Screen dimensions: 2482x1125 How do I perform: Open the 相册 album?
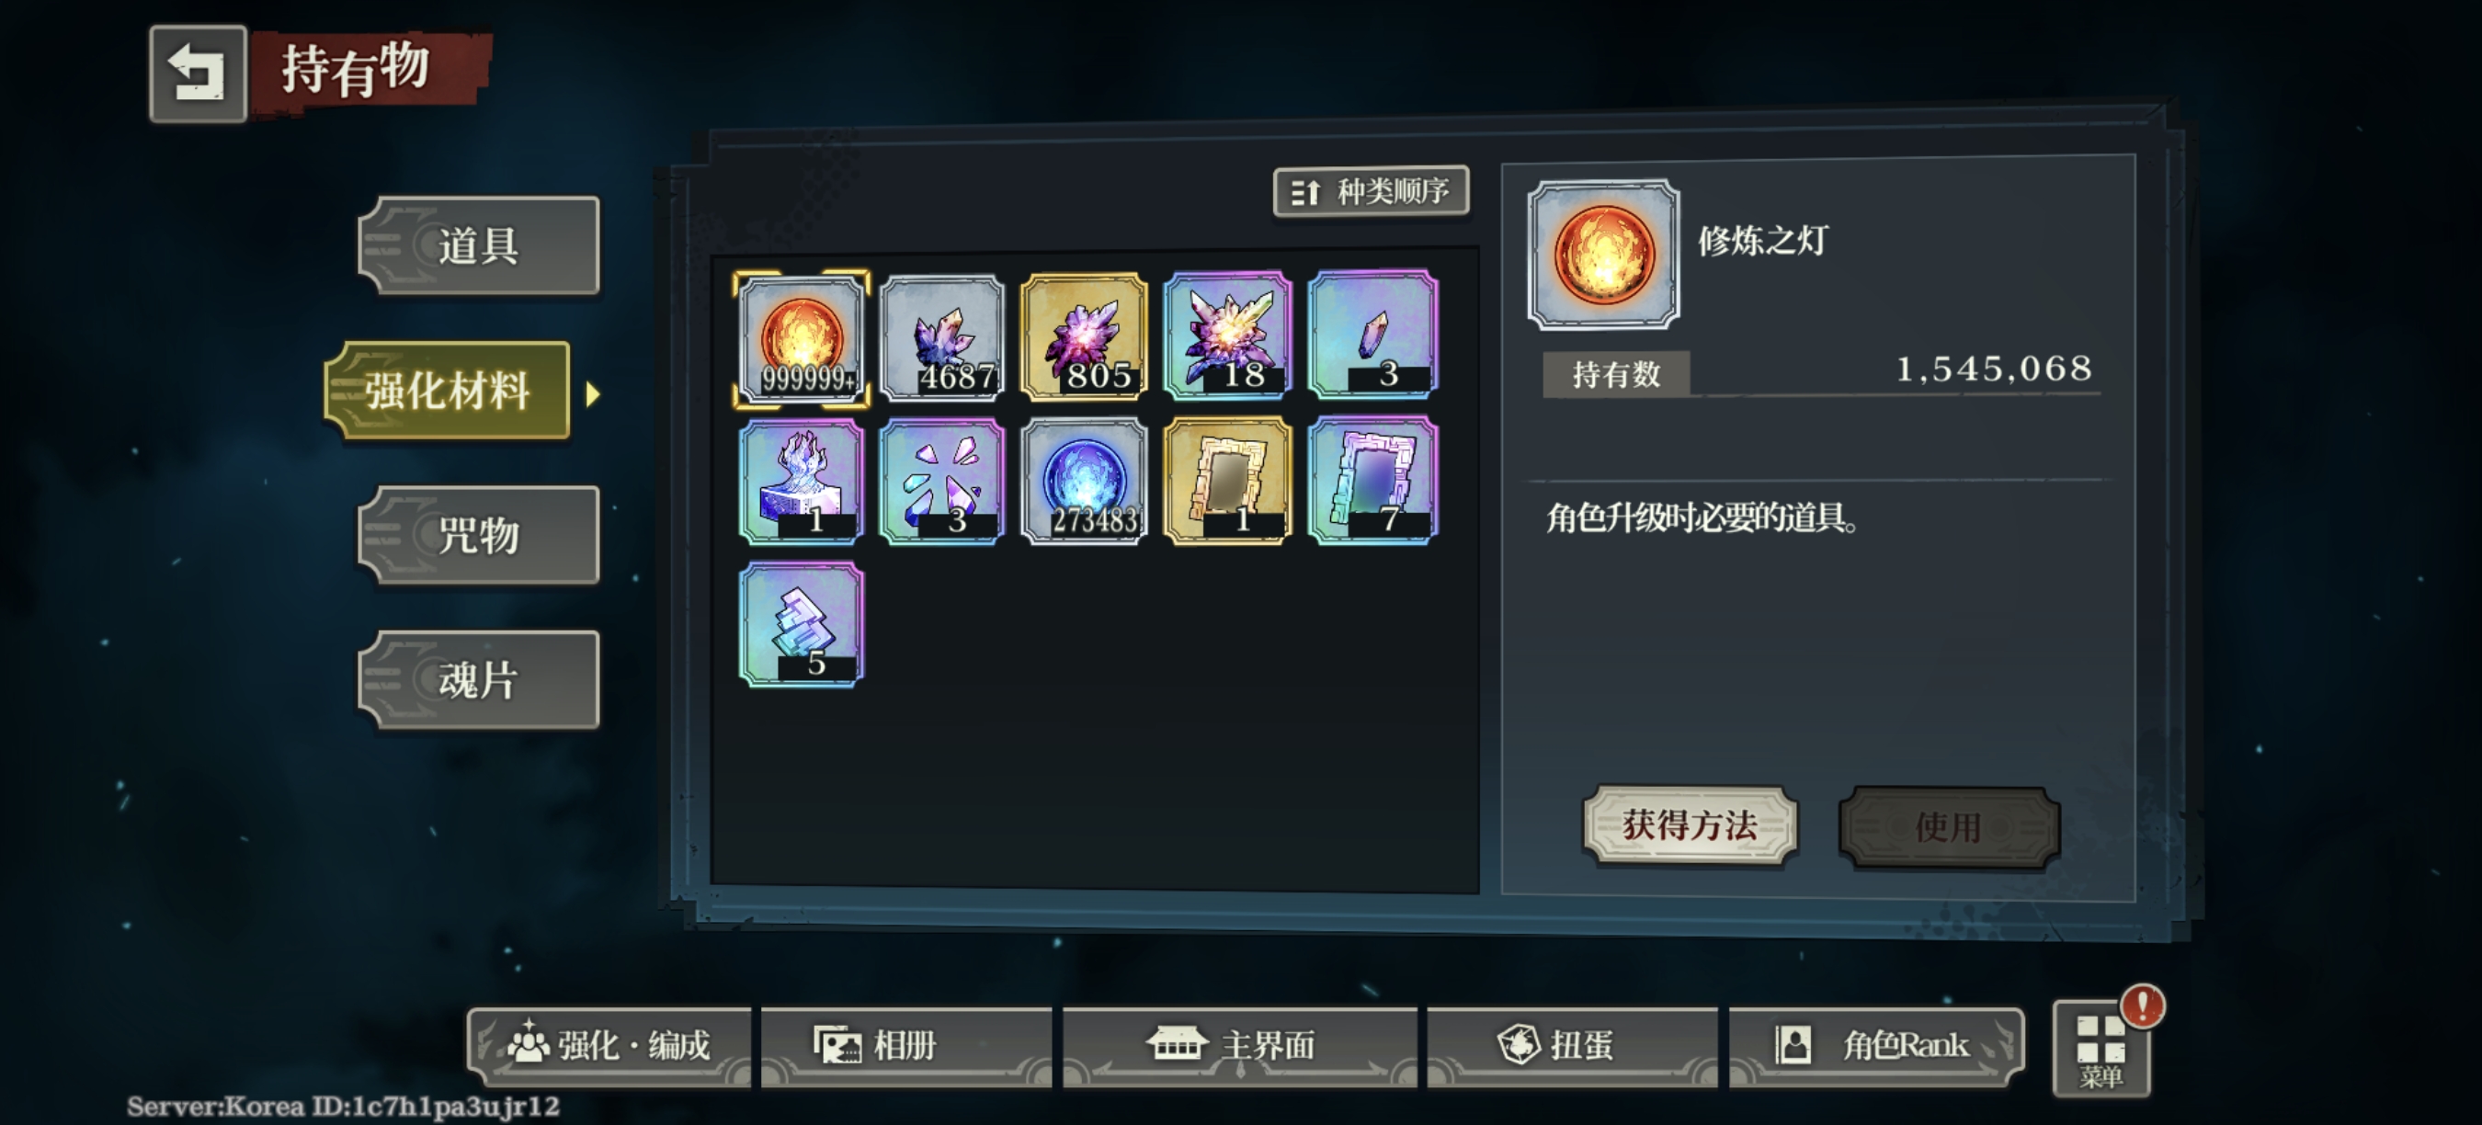pyautogui.click(x=905, y=1046)
